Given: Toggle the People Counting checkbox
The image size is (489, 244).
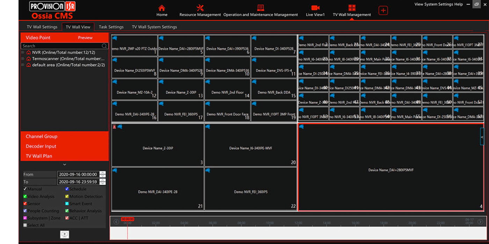Looking at the screenshot, I should point(25,211).
